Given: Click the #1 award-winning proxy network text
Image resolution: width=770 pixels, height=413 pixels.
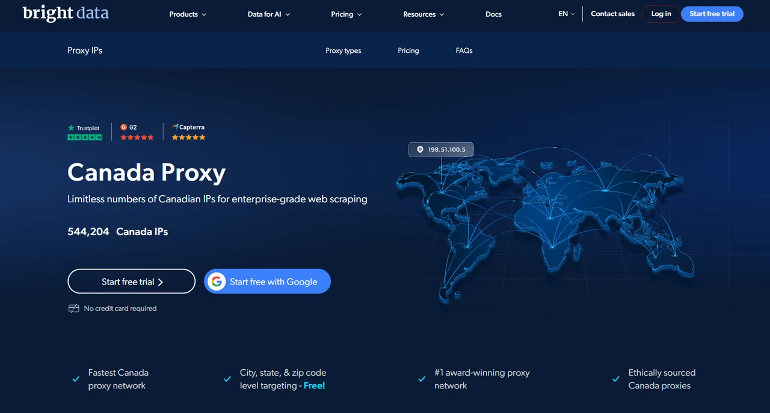Looking at the screenshot, I should (x=482, y=379).
